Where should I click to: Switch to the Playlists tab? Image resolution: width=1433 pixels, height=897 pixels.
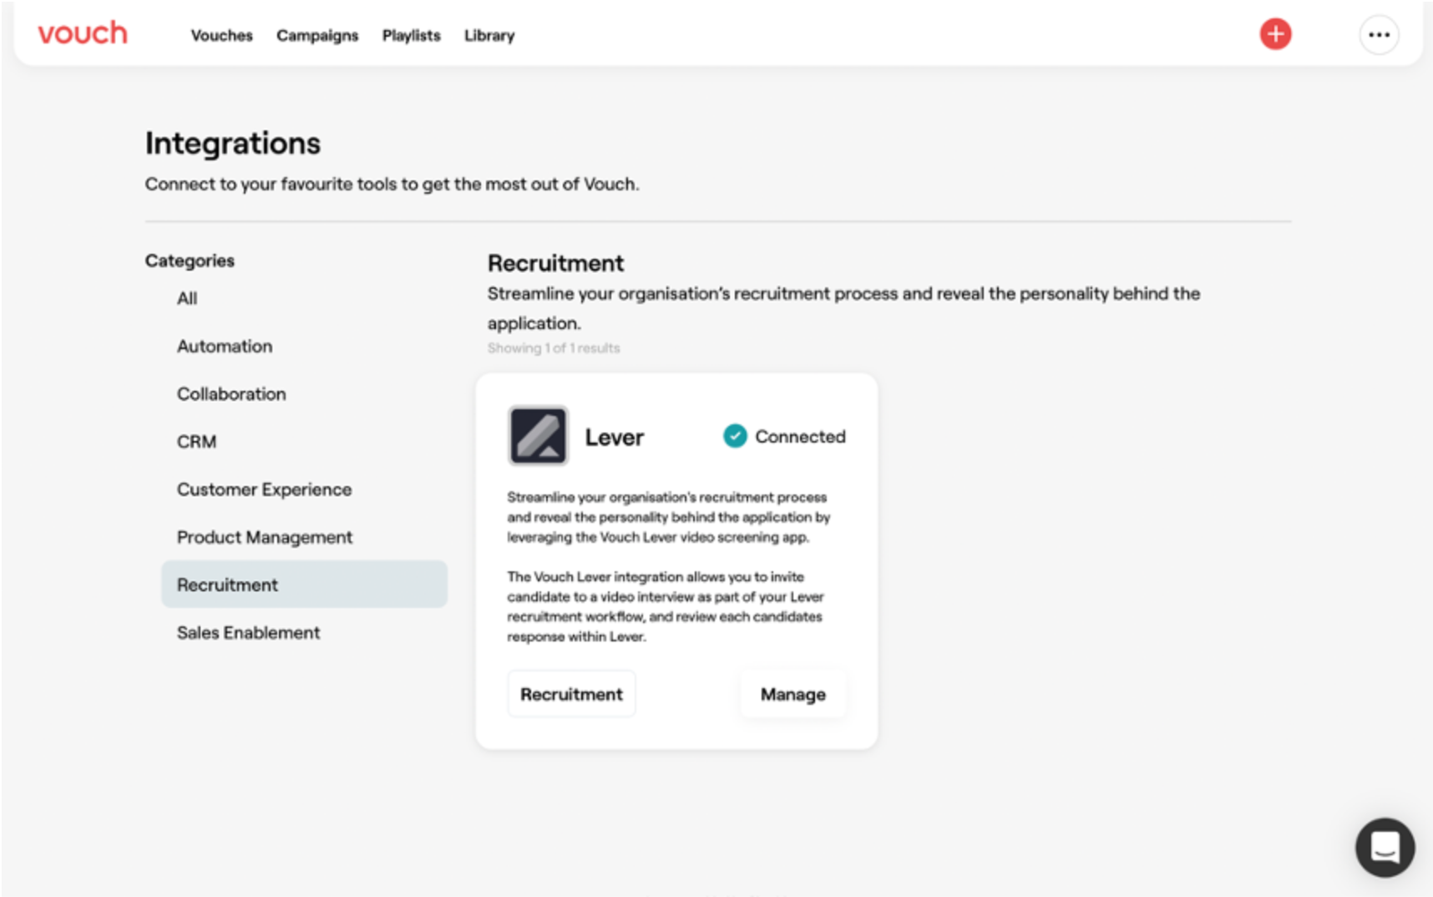tap(411, 35)
